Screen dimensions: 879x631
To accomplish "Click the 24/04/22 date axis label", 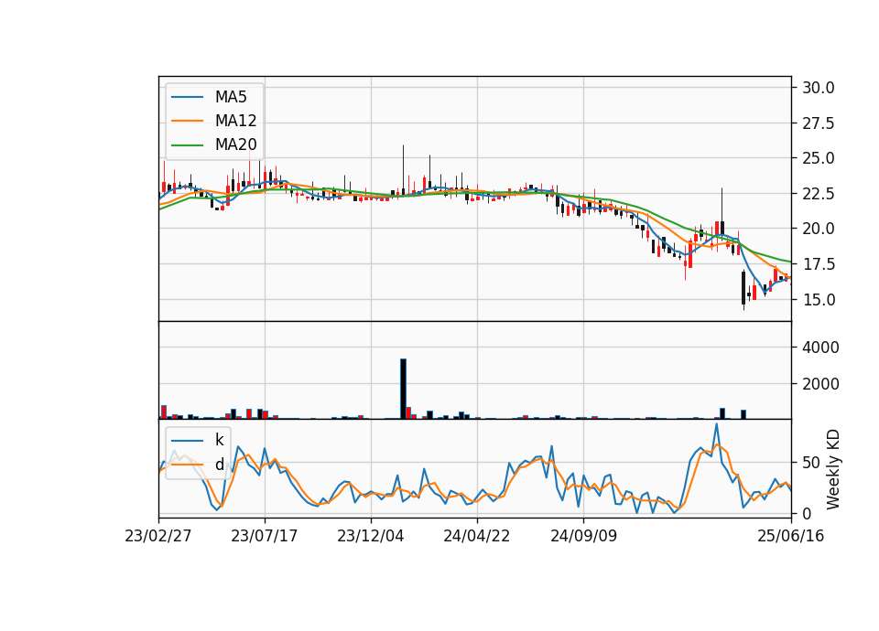I will point(477,536).
